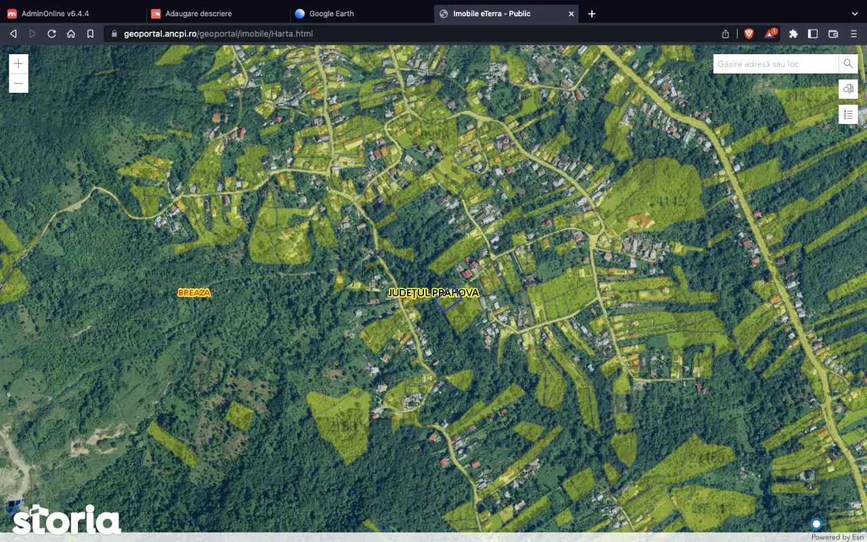Open the parcel document search tool
The width and height of the screenshot is (867, 542).
848,89
